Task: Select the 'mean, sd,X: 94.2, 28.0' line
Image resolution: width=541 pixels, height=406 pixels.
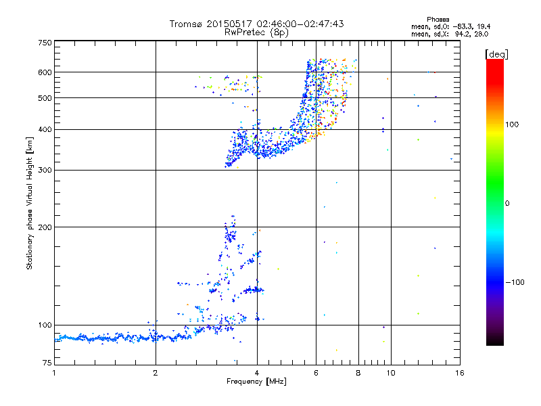Action: (x=450, y=34)
